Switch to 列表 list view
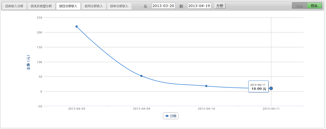 click(300, 6)
